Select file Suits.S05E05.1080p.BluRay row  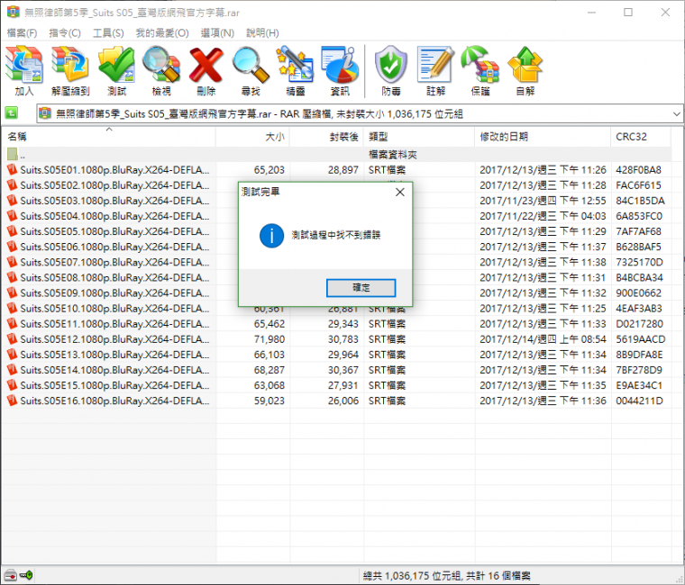pos(114,231)
